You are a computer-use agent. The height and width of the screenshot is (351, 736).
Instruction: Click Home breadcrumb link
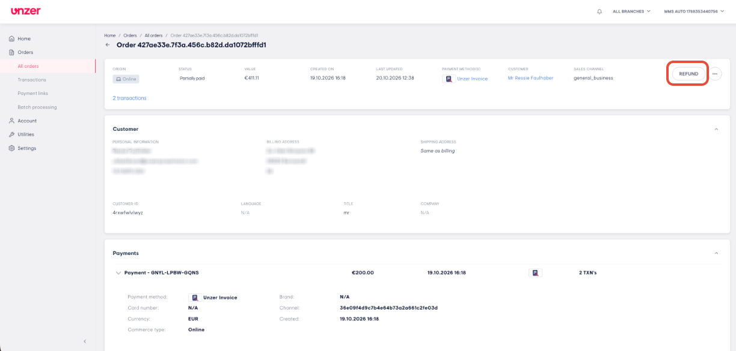[x=109, y=35]
